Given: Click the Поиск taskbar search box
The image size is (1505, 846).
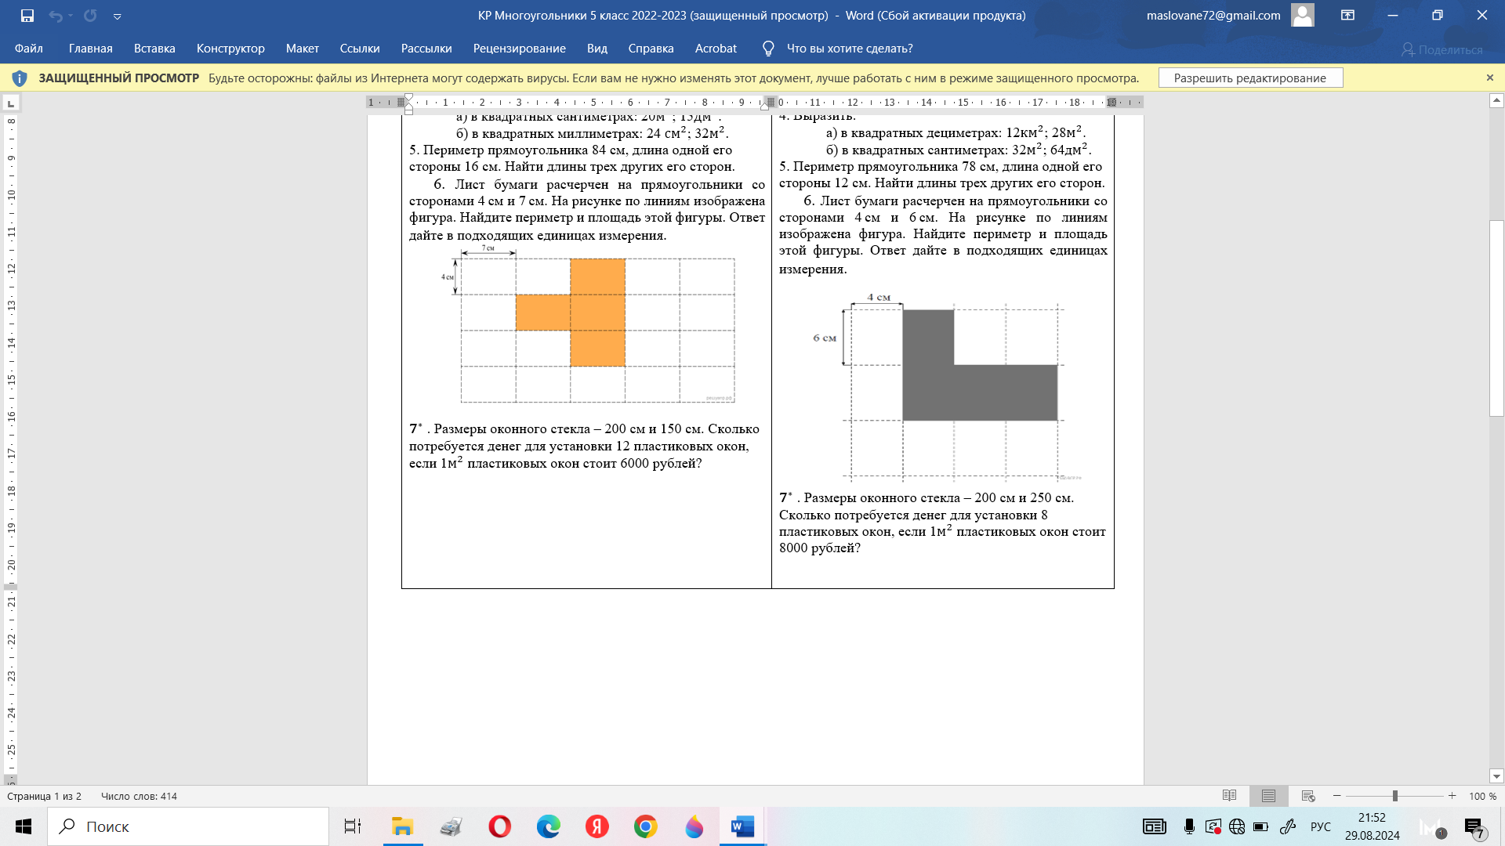Looking at the screenshot, I should tap(188, 826).
